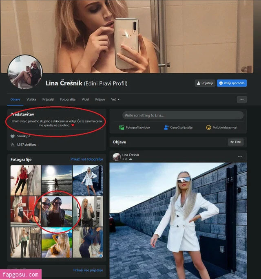This screenshot has height=279, width=261.
Task: Click Prikaži vse prijatelje link
Action: point(88,270)
